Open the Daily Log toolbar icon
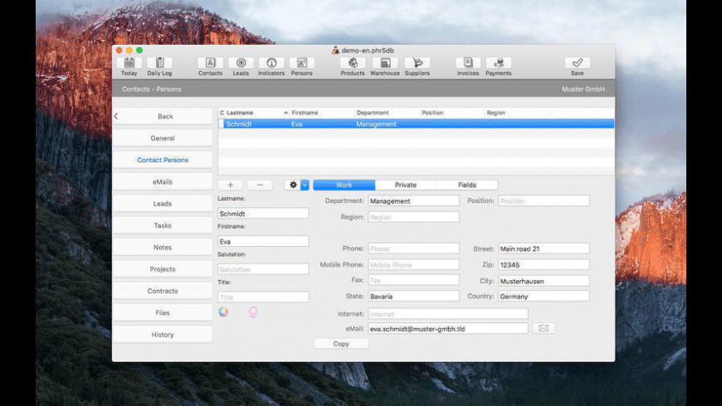Viewport: 722px width, 406px height. pyautogui.click(x=159, y=63)
